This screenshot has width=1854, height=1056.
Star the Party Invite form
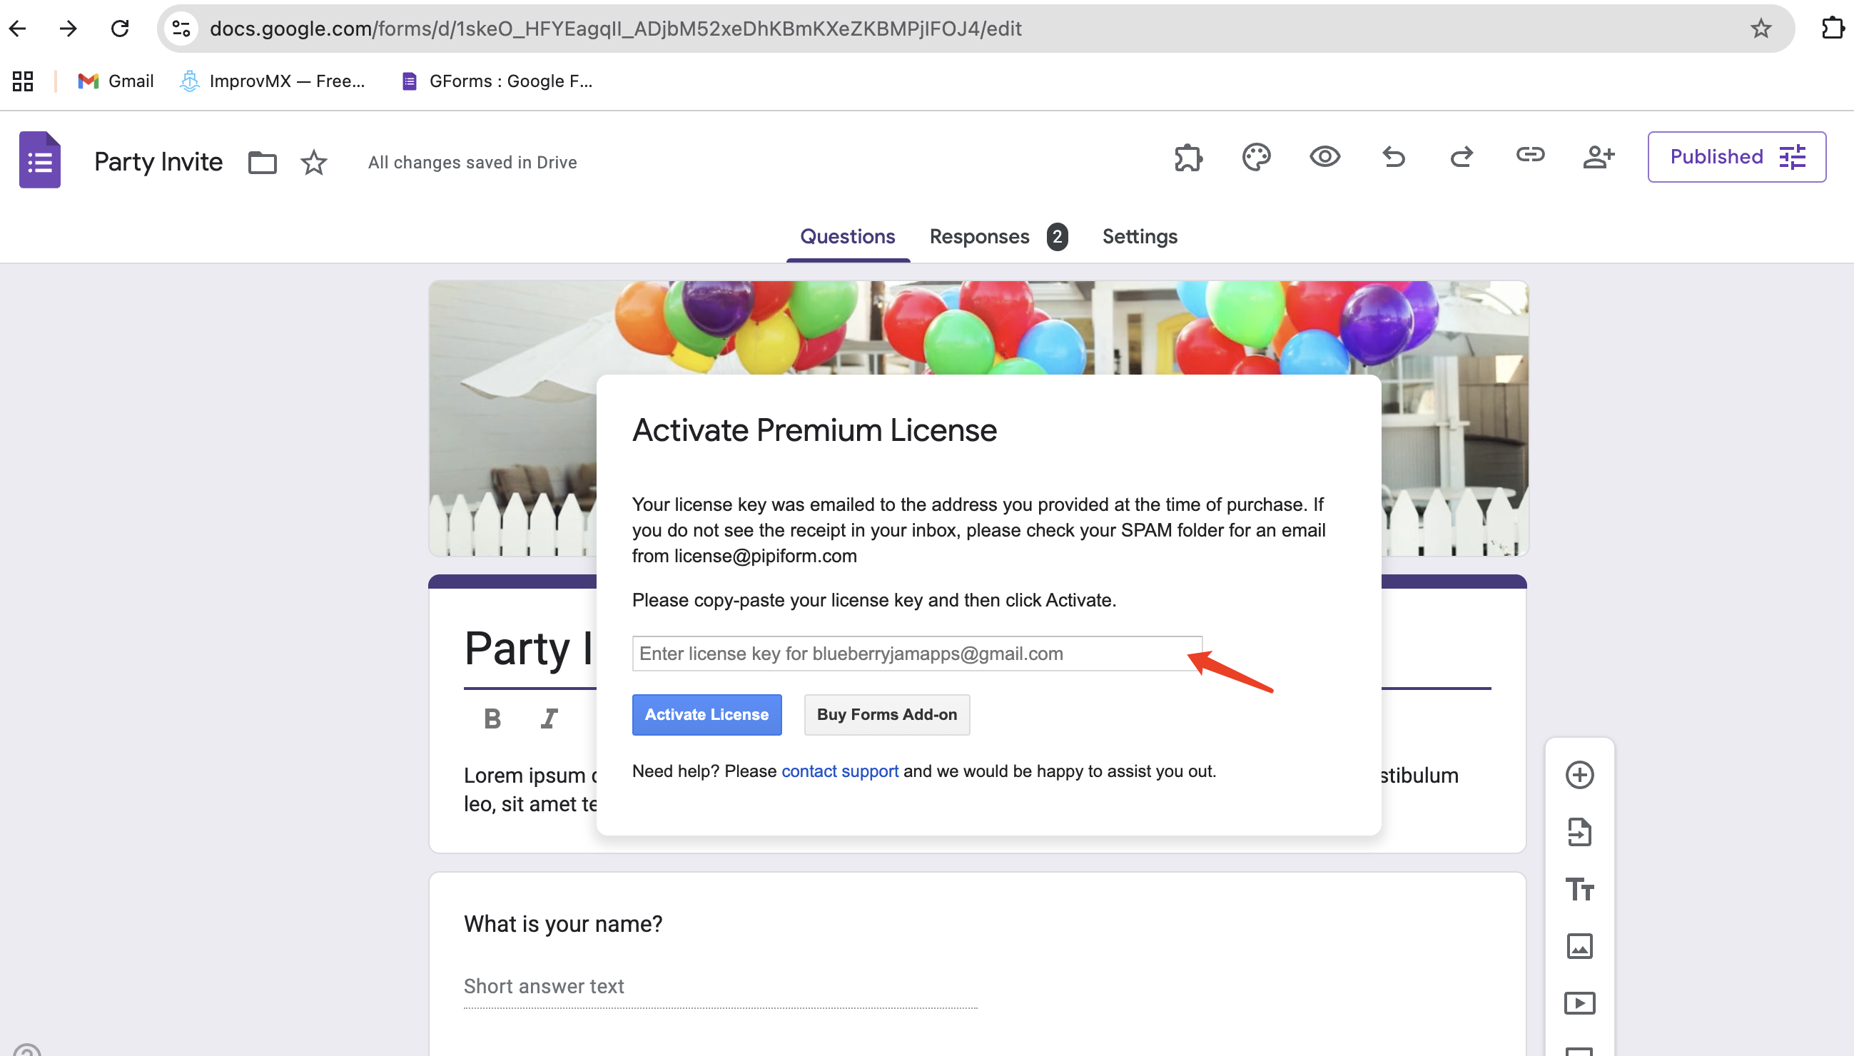pos(313,163)
